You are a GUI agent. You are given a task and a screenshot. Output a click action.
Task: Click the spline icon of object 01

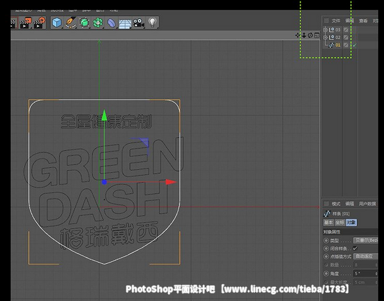tap(331, 45)
